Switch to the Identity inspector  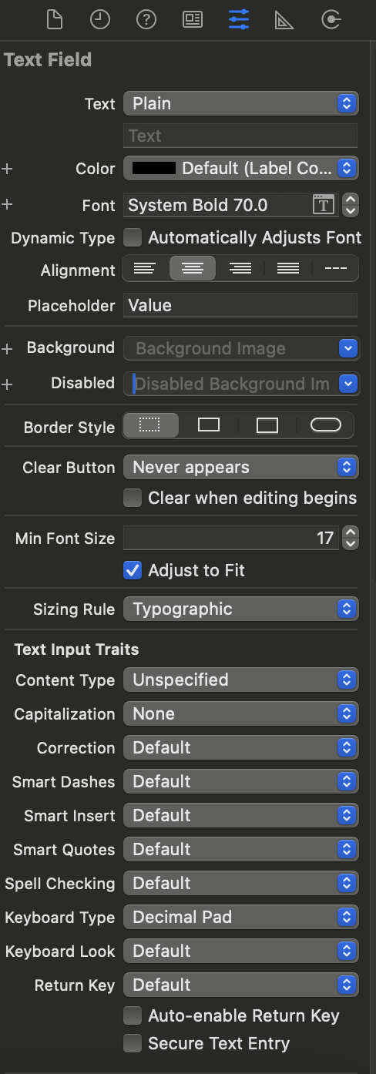tap(193, 19)
